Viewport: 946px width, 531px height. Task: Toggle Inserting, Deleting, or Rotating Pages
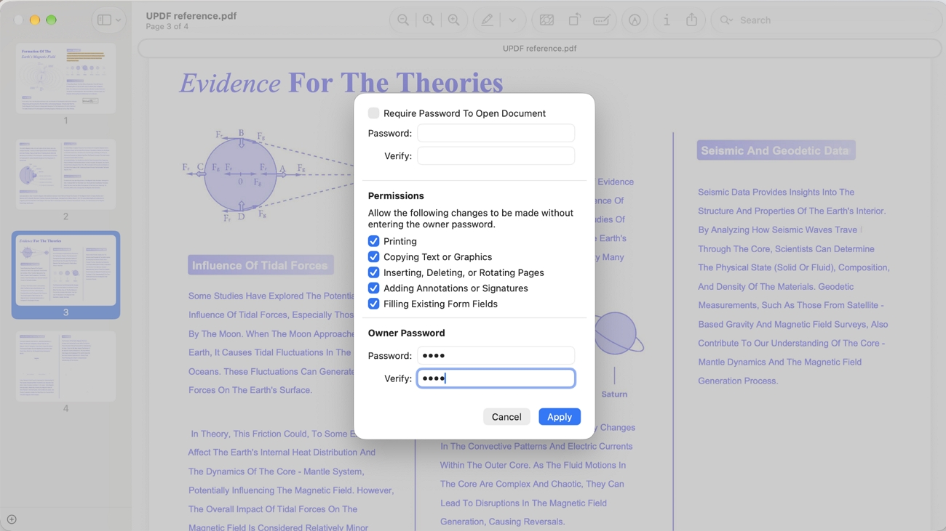(373, 272)
